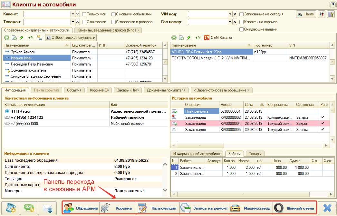Enable the Только мои checkbox

[x=84, y=14]
